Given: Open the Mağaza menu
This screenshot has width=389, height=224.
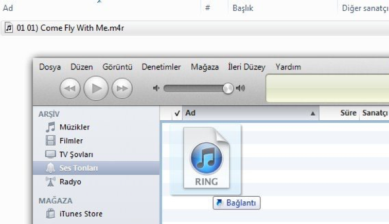Looking at the screenshot, I should (205, 67).
